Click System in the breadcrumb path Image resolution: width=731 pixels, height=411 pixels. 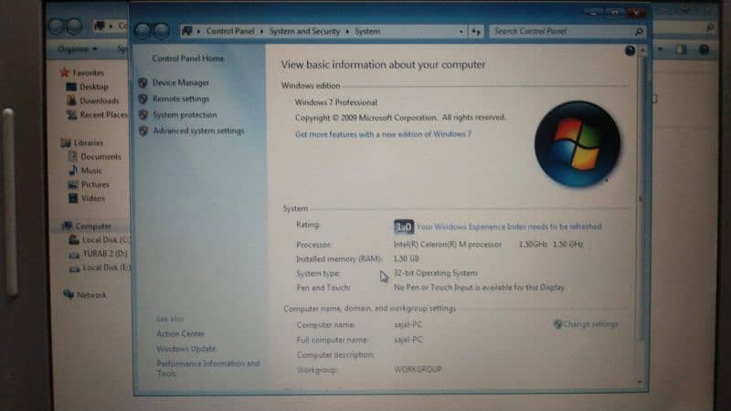coord(367,31)
